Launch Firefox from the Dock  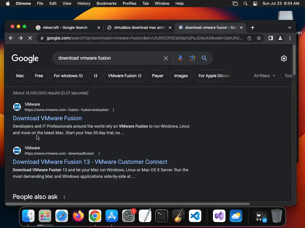pos(78,216)
